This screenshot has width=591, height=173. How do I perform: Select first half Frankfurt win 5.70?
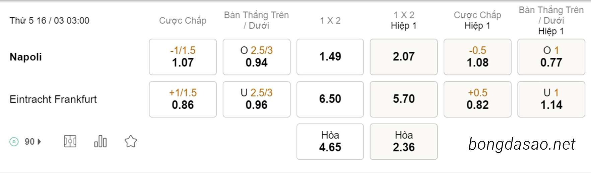[404, 99]
